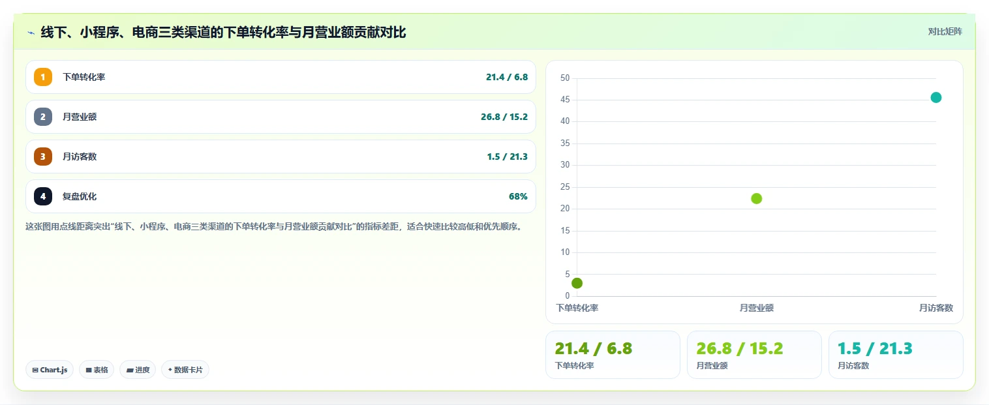Click the 进度 tag chip

pos(138,370)
